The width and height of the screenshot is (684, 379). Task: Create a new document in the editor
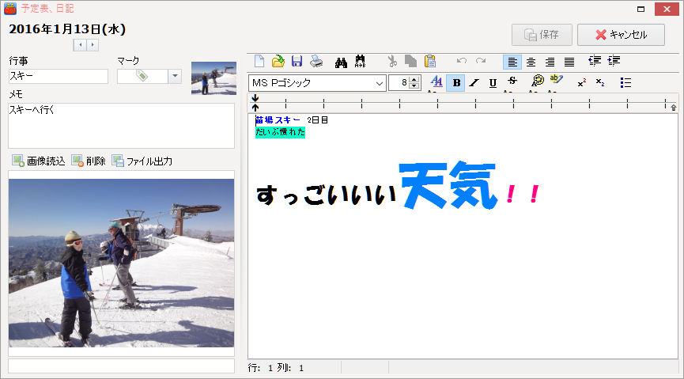[259, 61]
